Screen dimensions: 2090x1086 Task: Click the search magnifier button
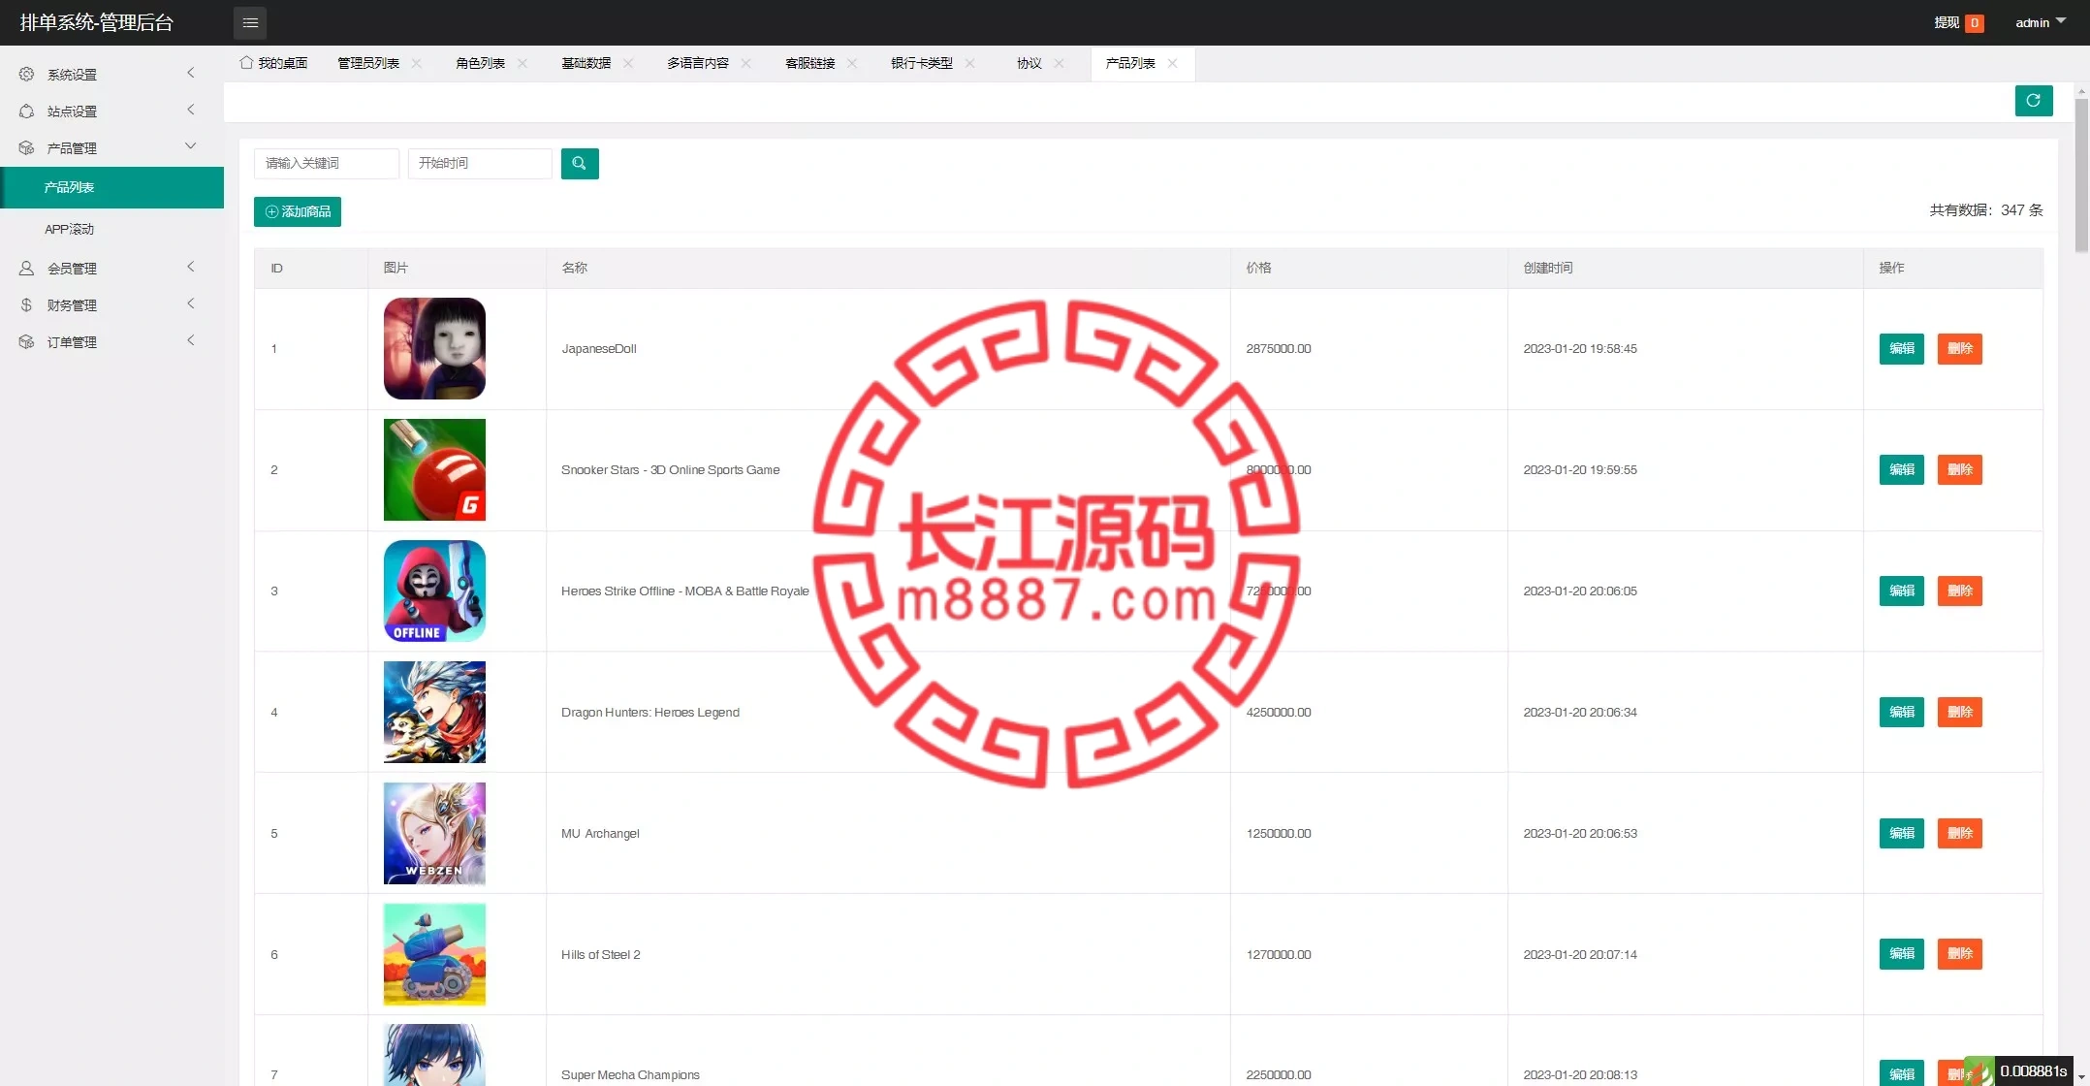pyautogui.click(x=579, y=163)
